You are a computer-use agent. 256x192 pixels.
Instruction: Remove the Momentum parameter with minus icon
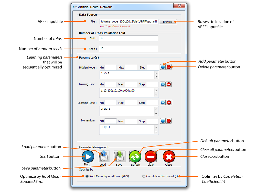point(169,121)
